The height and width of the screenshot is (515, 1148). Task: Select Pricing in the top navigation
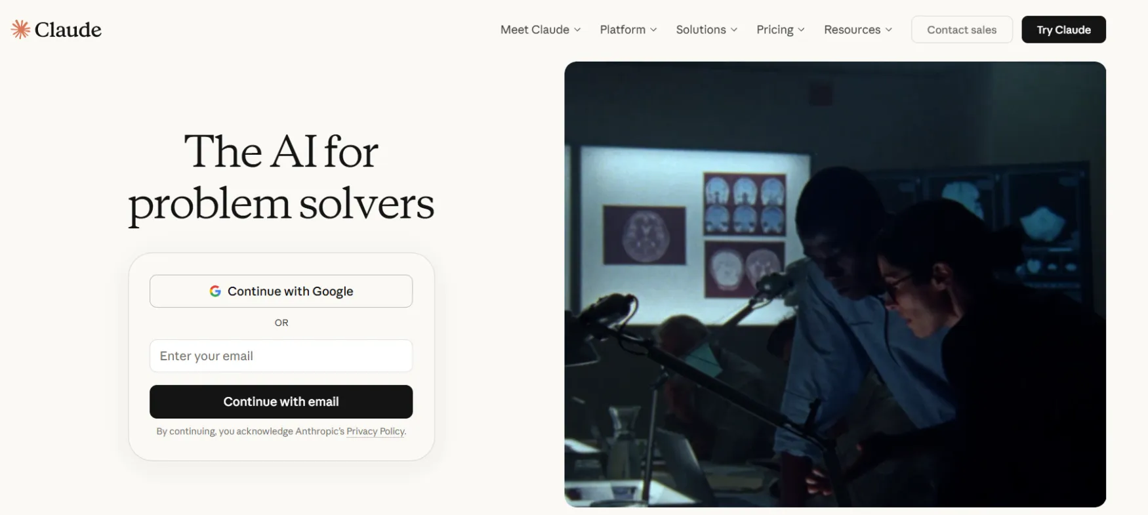click(775, 30)
